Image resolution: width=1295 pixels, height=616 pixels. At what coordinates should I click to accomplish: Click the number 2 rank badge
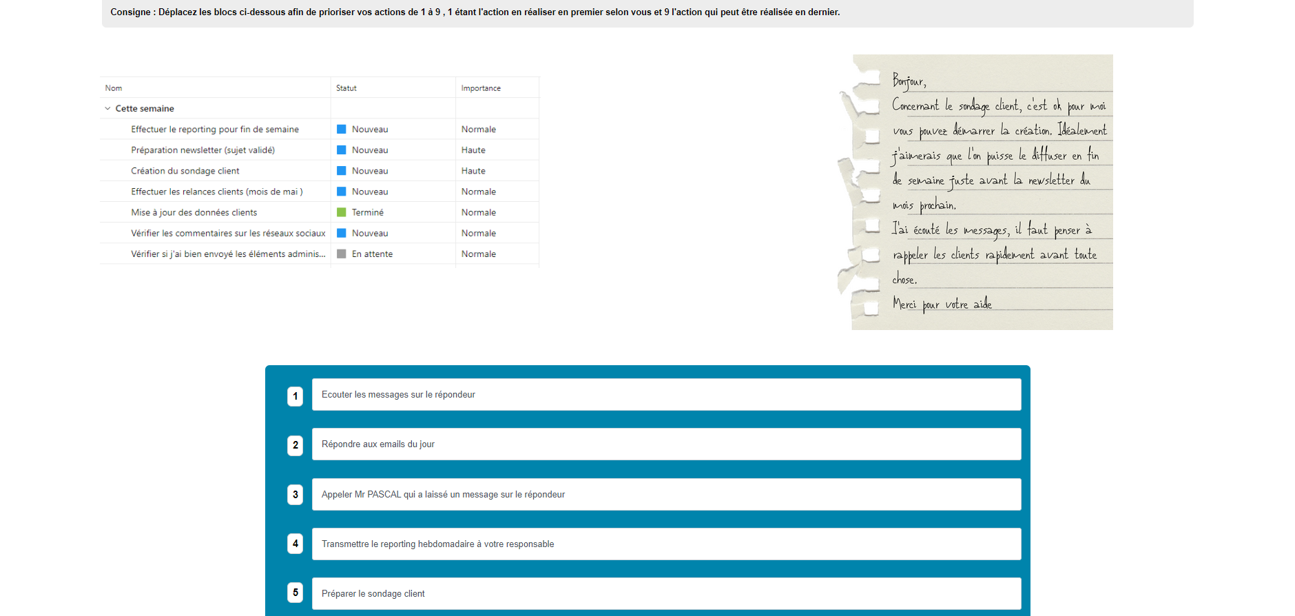coord(295,445)
